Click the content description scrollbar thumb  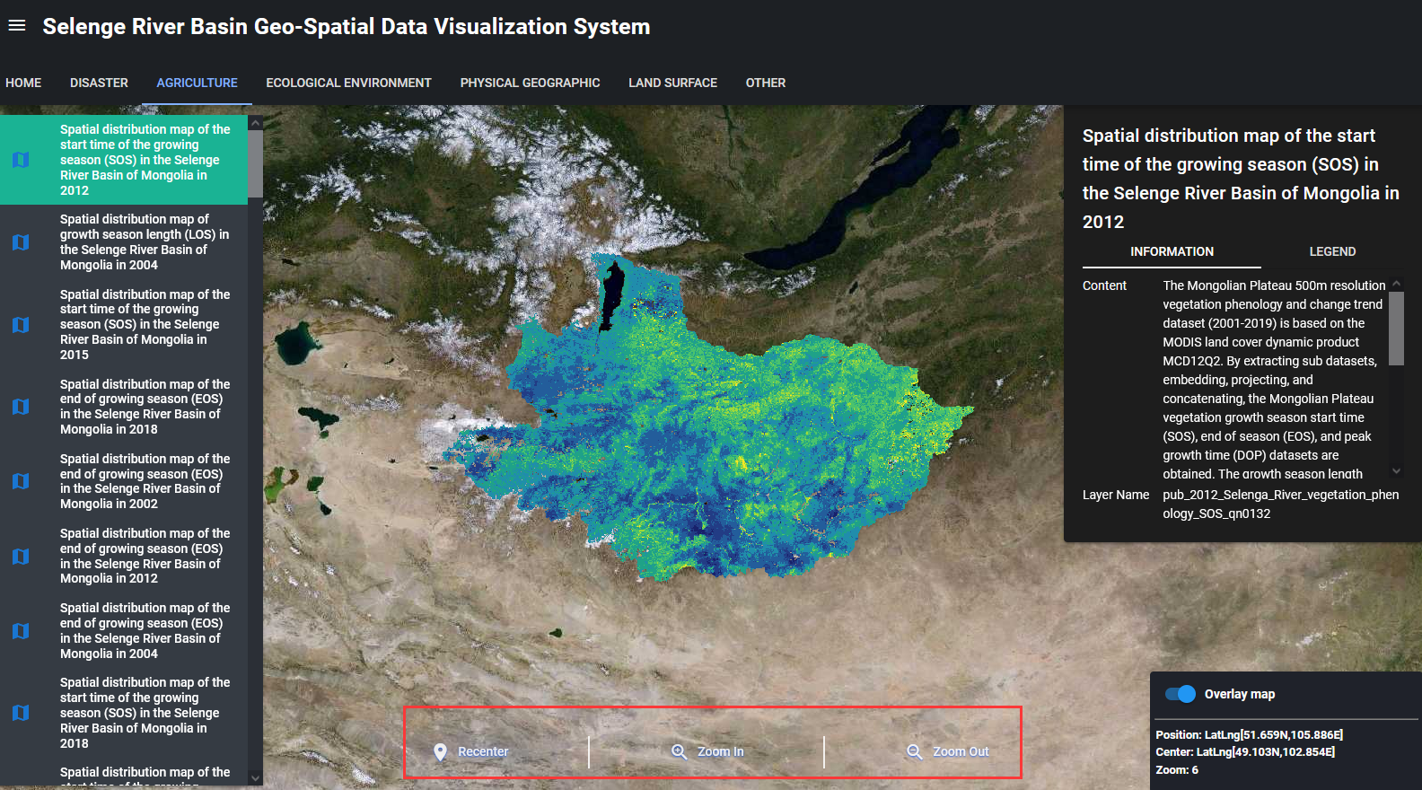pos(1396,328)
